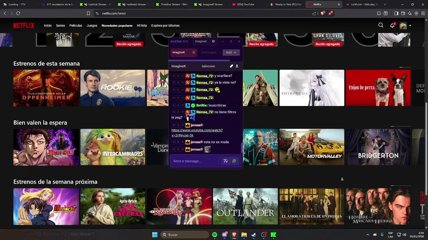Open File Explorer from the taskbar
This screenshot has height=240, width=428.
click(244, 235)
